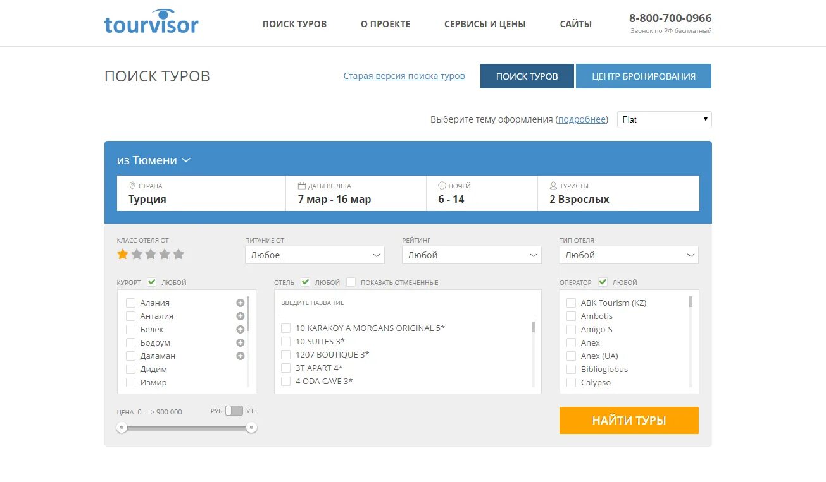Open the подробнее theme link

tap(582, 119)
